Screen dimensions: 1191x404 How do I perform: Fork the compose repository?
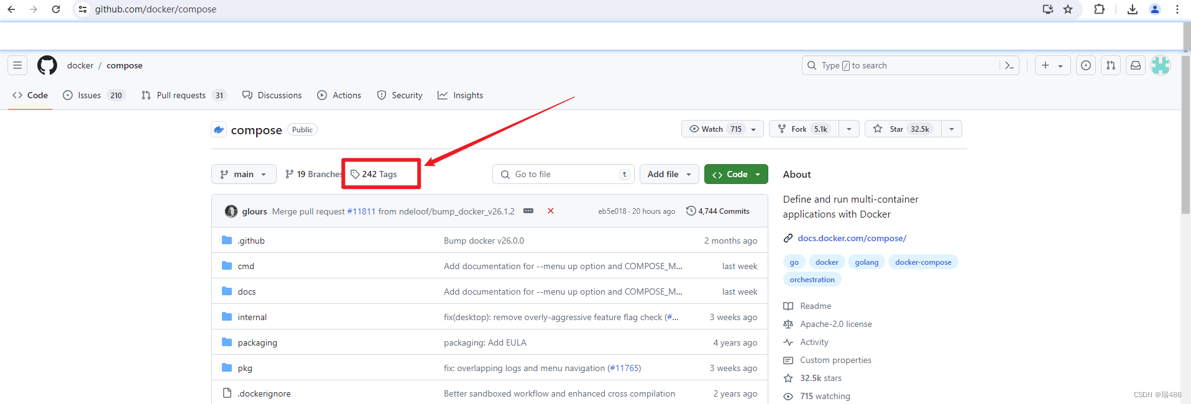804,129
